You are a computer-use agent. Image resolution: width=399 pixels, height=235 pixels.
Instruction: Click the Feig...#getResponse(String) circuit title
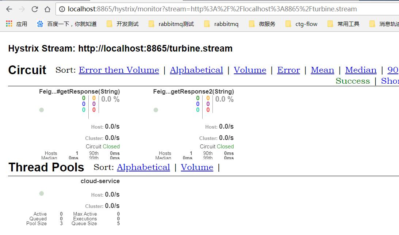tap(79, 91)
